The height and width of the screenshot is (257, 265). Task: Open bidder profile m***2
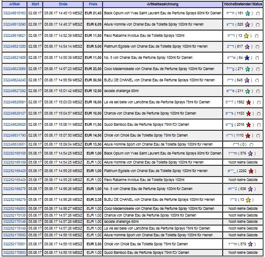233,189
